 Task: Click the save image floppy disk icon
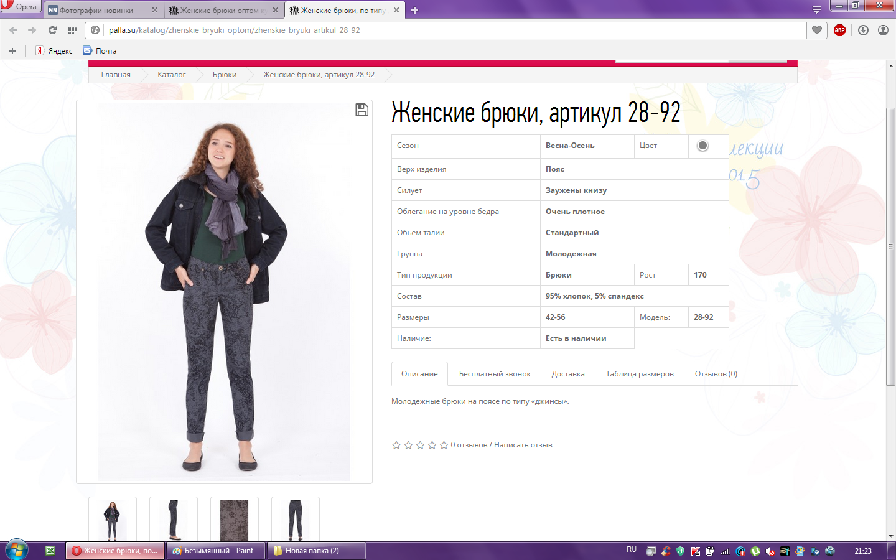coord(362,110)
